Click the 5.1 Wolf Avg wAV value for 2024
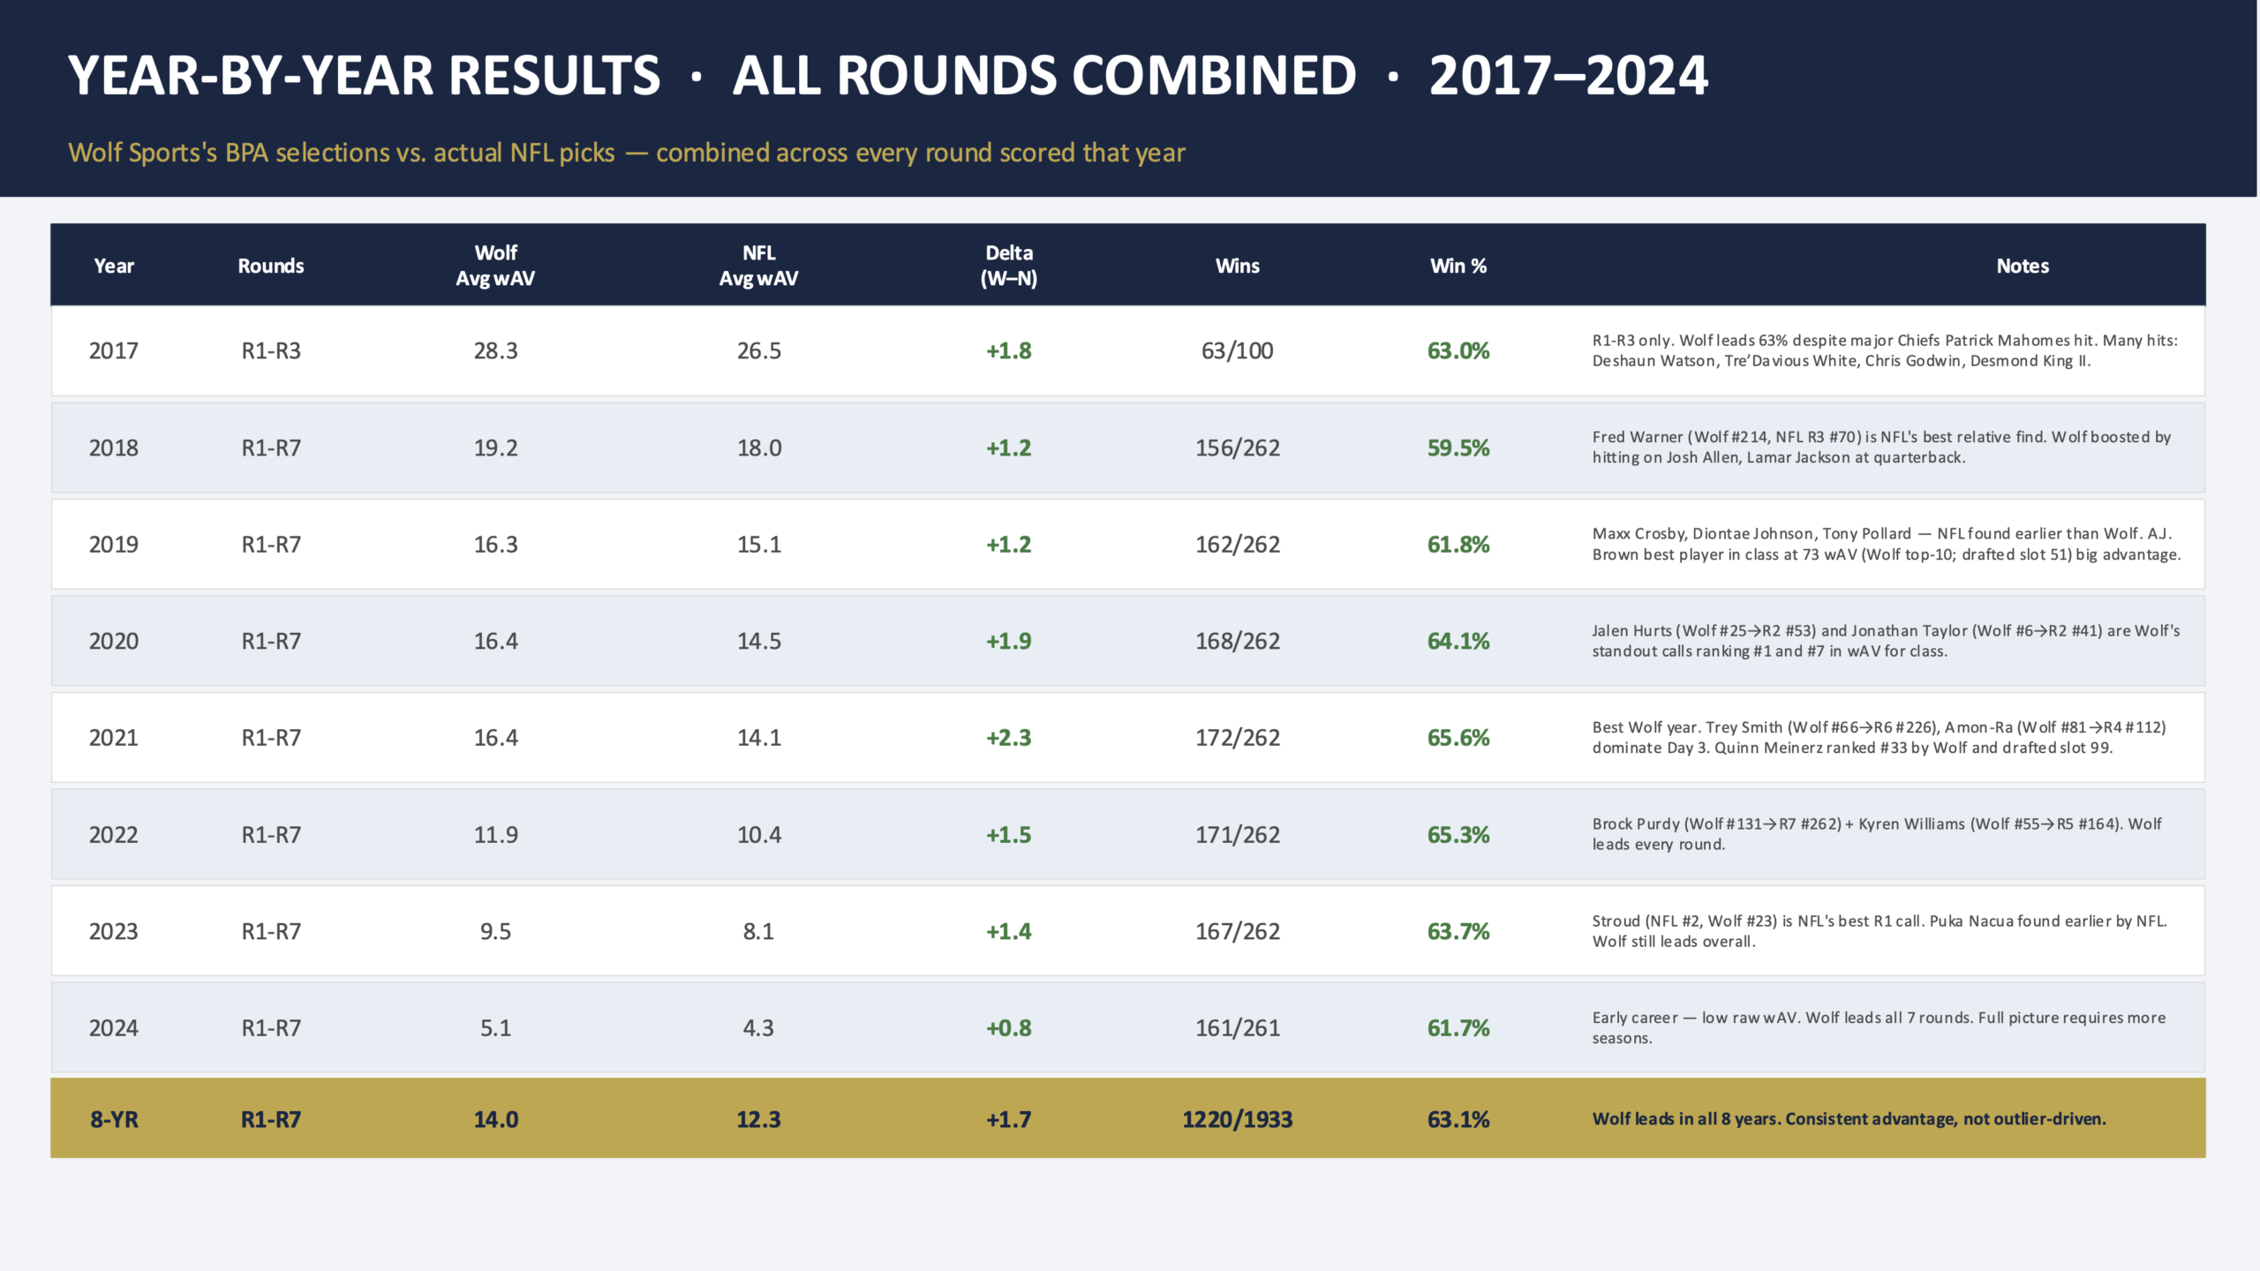Image resolution: width=2260 pixels, height=1271 pixels. click(495, 1028)
